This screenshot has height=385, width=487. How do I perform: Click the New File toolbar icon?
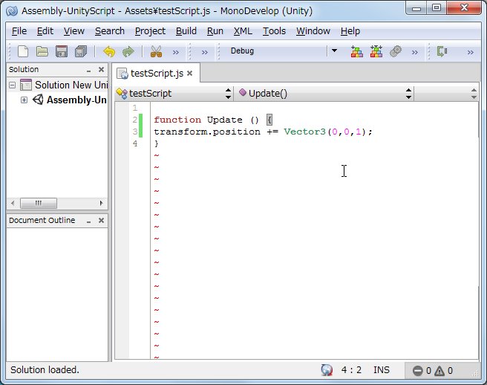(x=23, y=51)
